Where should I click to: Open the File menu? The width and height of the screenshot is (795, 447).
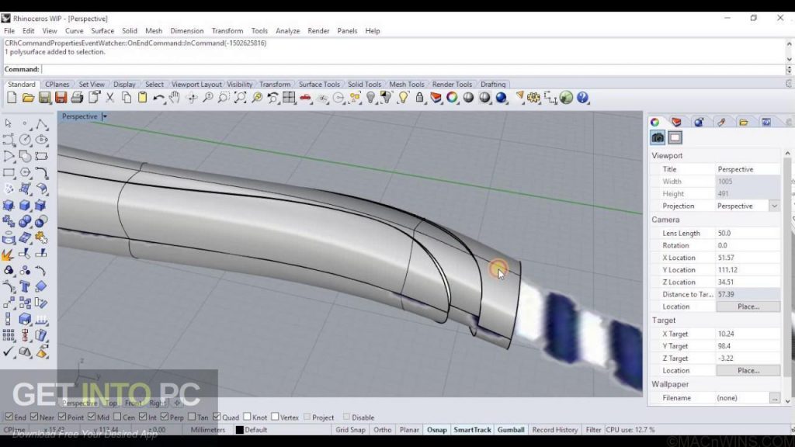pos(9,31)
